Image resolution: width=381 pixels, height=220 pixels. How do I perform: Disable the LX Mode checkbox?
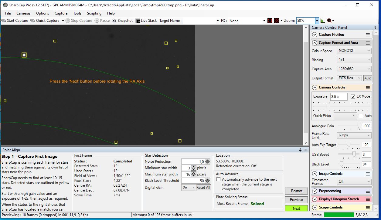point(353,97)
